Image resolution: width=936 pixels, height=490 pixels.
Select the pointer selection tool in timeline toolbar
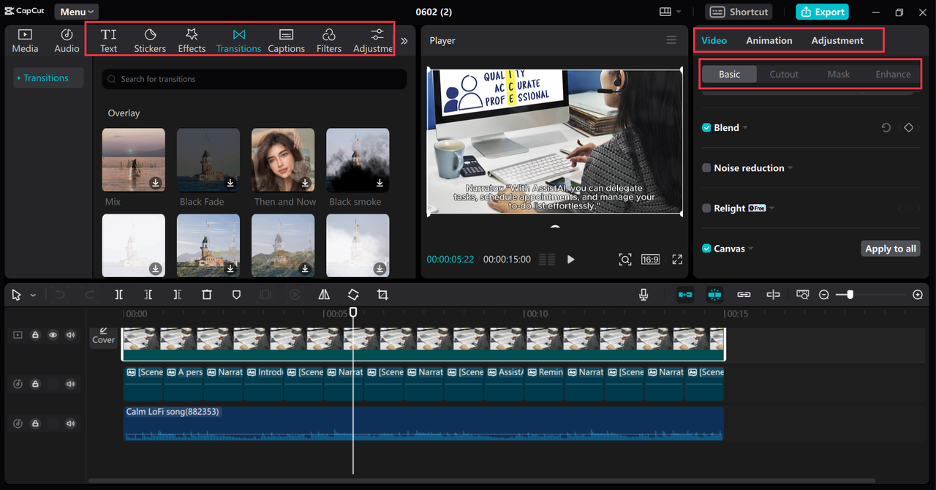pos(17,295)
